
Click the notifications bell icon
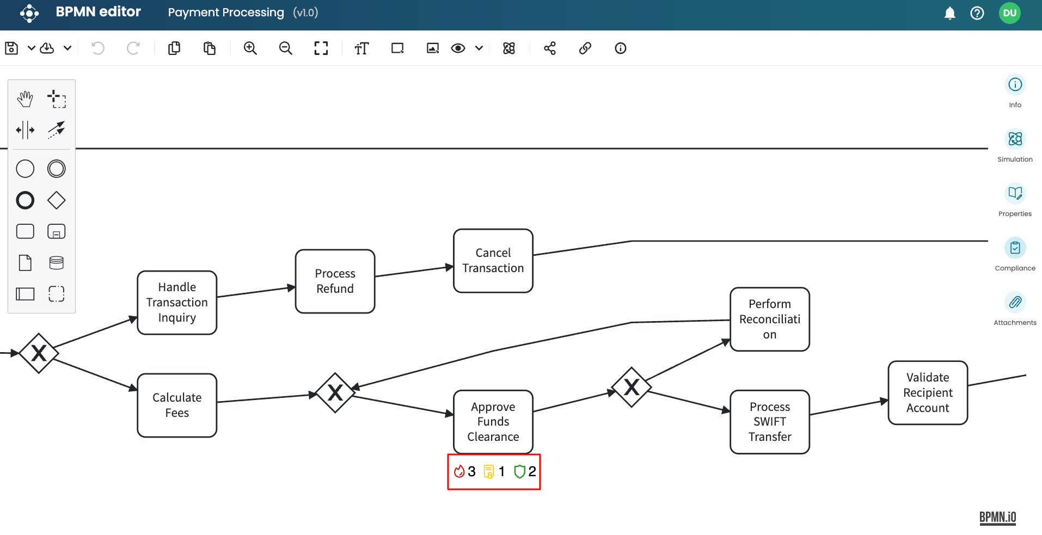[949, 13]
